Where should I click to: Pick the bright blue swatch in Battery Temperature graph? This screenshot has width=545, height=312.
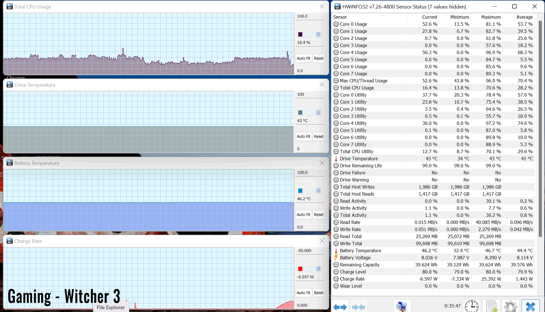pyautogui.click(x=300, y=191)
